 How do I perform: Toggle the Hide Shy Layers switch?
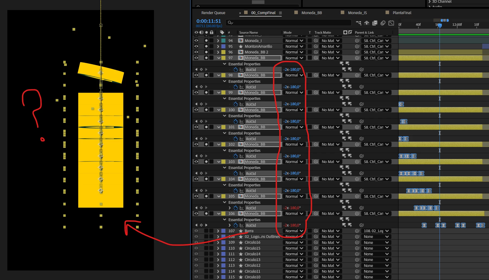point(367,23)
